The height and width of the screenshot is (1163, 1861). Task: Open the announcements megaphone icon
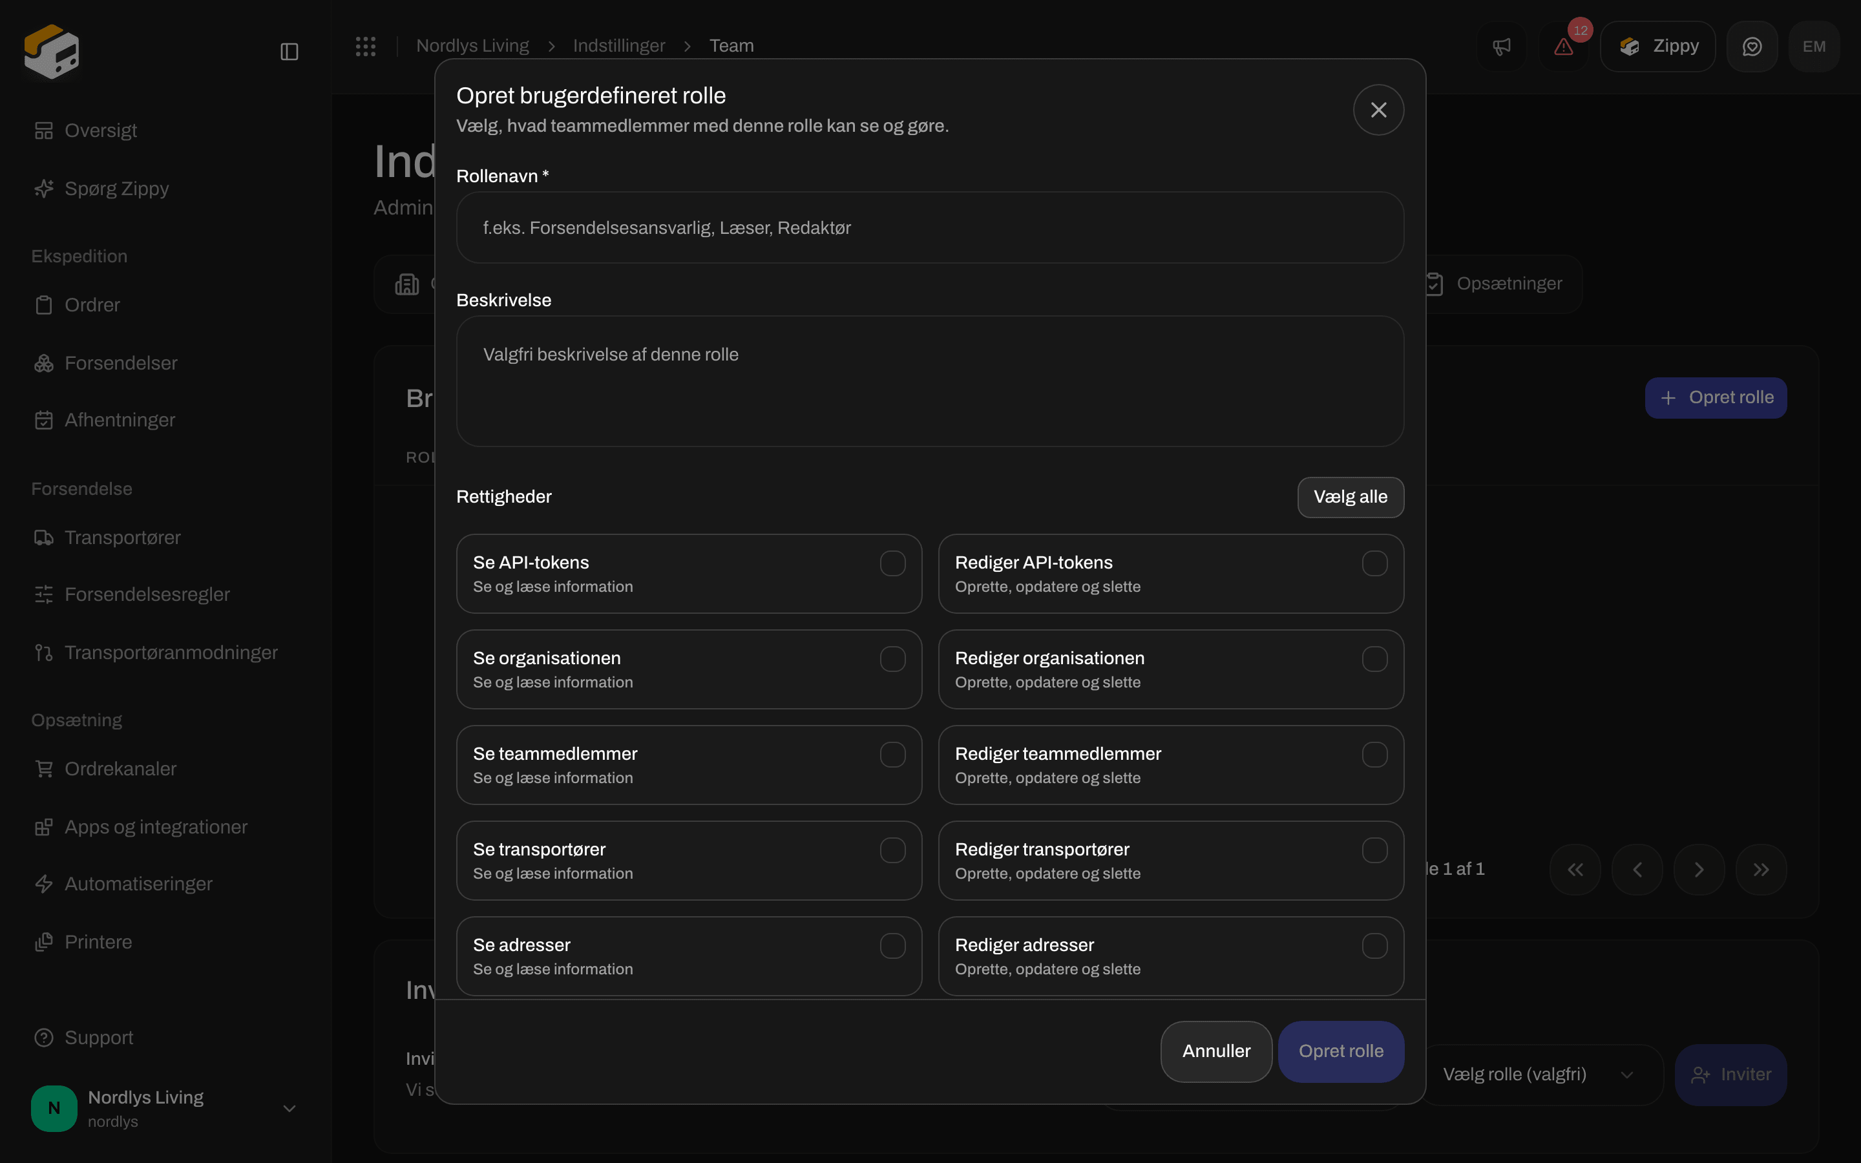point(1501,47)
